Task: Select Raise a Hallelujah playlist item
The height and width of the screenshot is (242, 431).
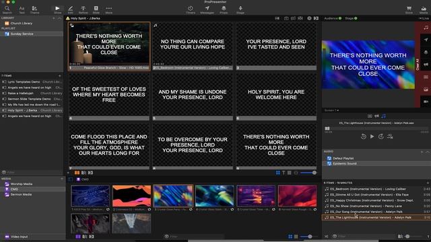Action: click(32, 93)
